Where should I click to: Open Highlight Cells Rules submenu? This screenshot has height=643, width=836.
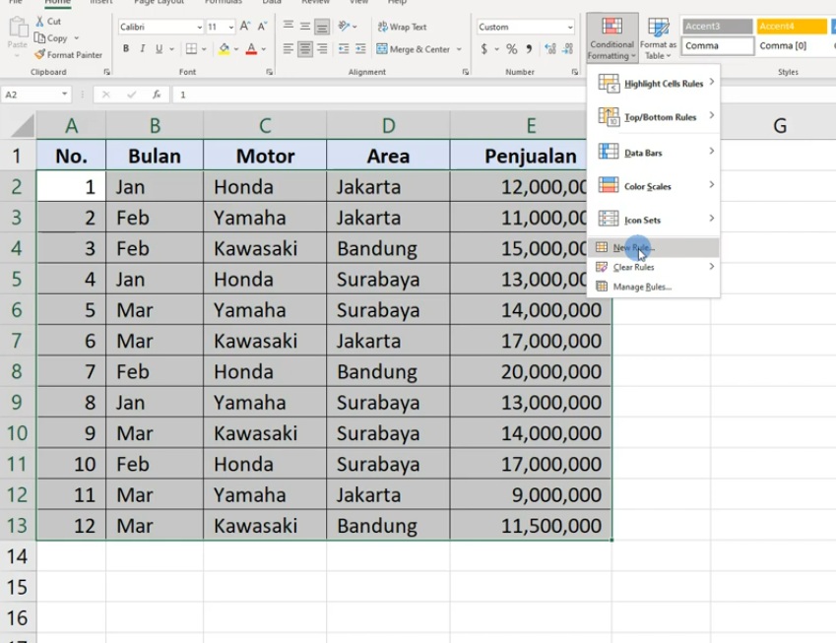coord(654,83)
